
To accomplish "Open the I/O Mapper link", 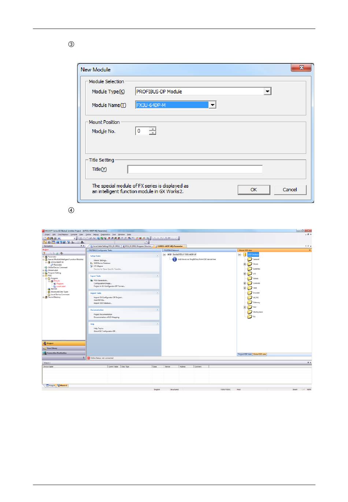I will [x=98, y=266].
